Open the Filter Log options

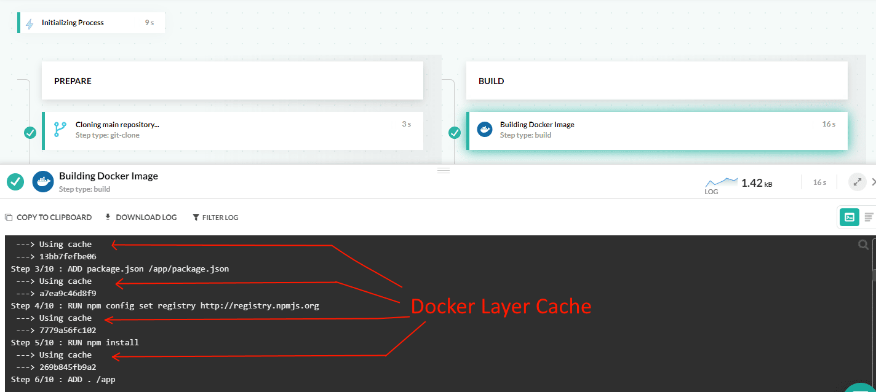[x=215, y=218]
